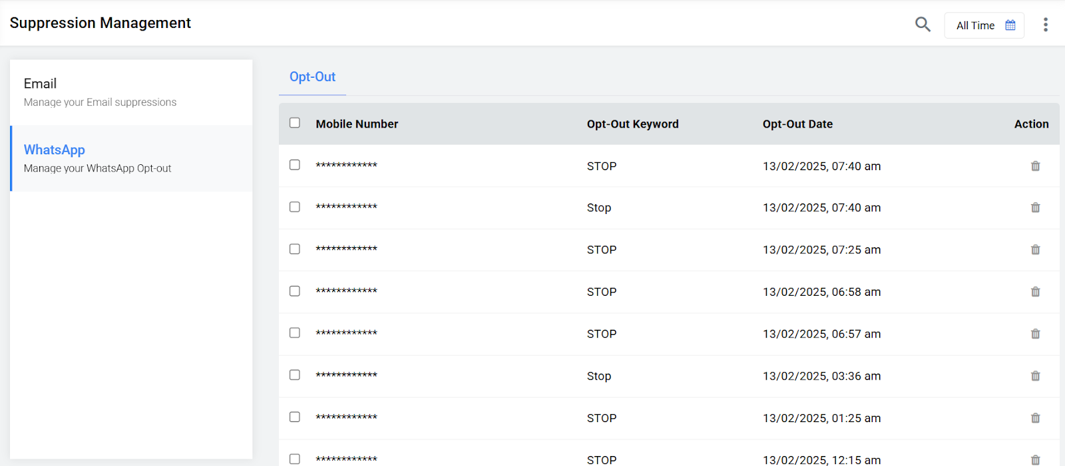The width and height of the screenshot is (1065, 466).
Task: Click the Suppression Management page title
Action: click(101, 23)
